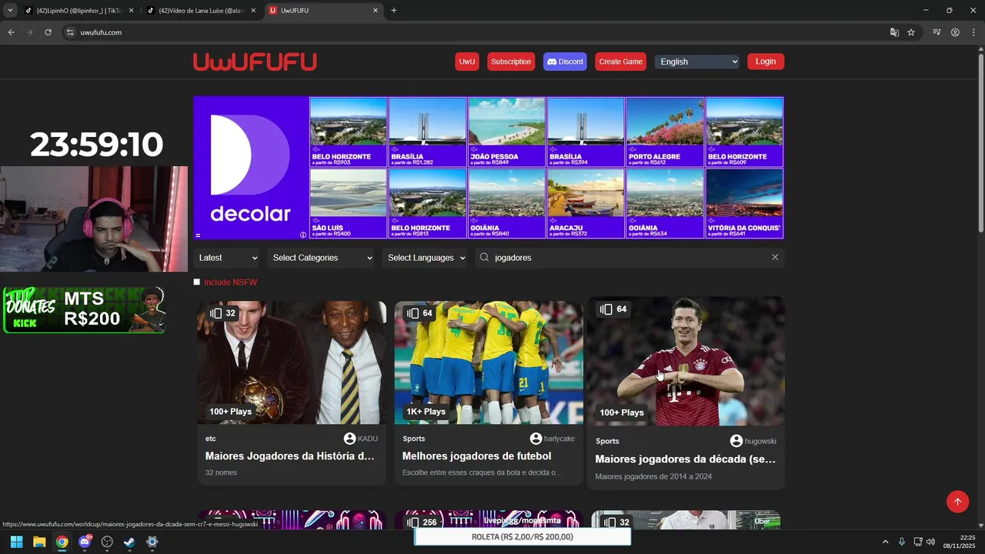Clear the jogadores search with X icon
Screen dimensions: 985x554
pyautogui.click(x=775, y=258)
